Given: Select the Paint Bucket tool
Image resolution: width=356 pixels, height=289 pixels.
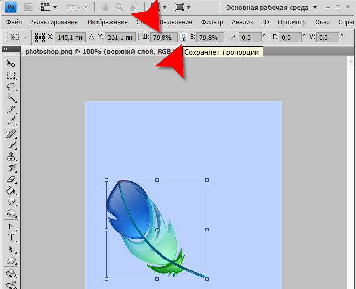Looking at the screenshot, I should point(11,191).
